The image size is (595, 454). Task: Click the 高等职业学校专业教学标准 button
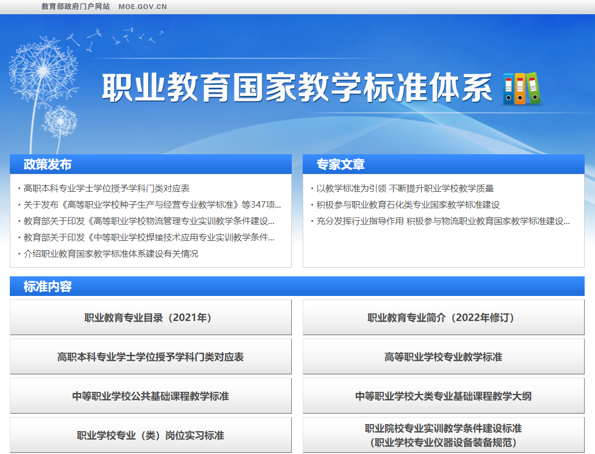[443, 357]
